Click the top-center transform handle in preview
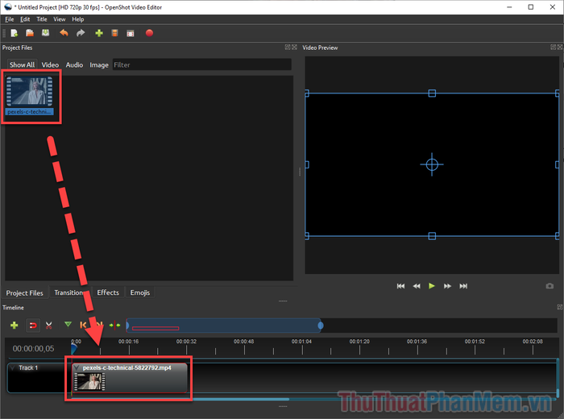564x419 pixels. pyautogui.click(x=432, y=93)
